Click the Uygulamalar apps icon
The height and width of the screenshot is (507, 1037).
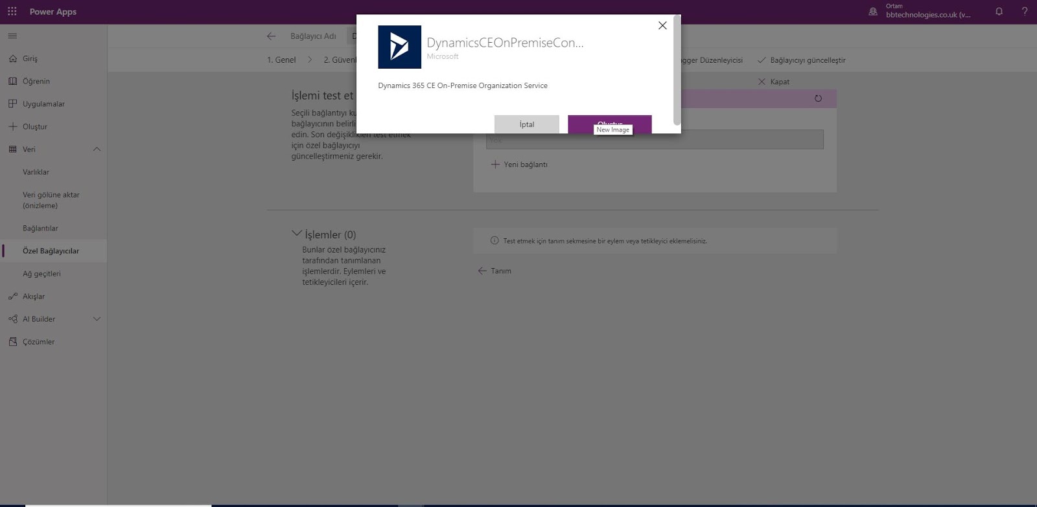(13, 104)
